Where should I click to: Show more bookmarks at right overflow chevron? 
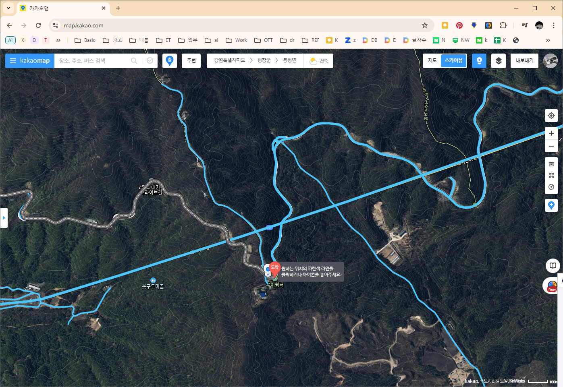(x=548, y=40)
